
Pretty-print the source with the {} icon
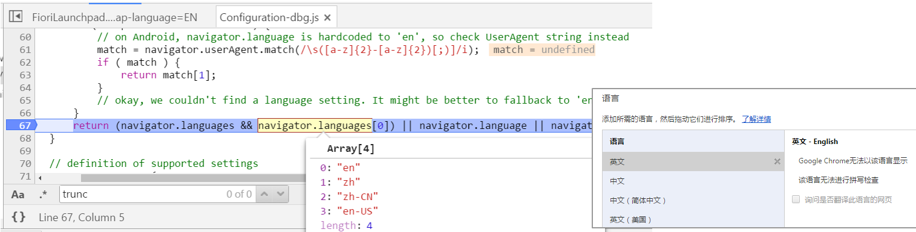pos(18,217)
